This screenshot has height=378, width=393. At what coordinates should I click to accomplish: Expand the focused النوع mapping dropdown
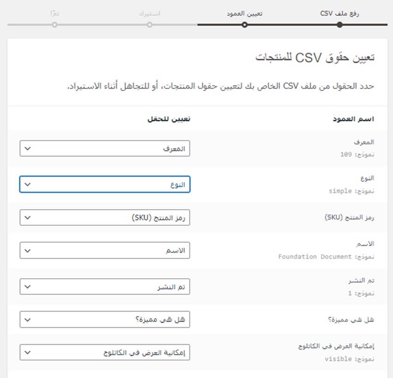tap(105, 184)
